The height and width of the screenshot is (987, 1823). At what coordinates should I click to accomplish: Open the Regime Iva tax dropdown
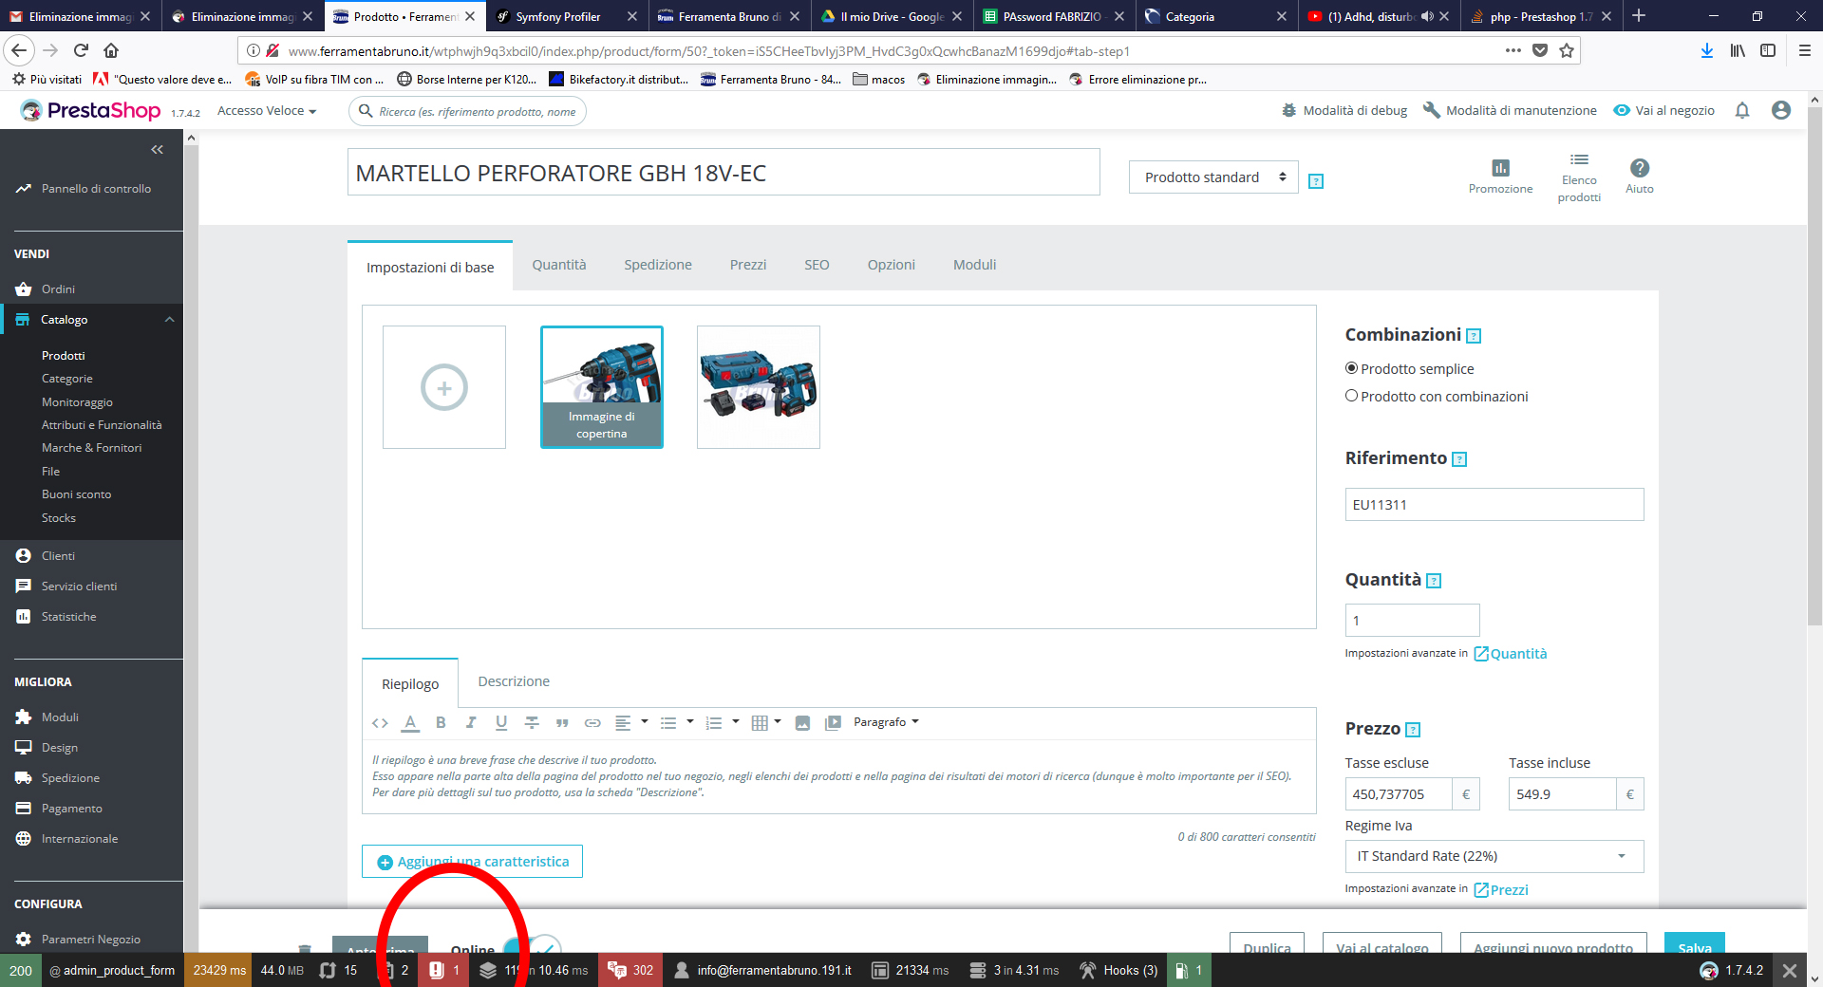click(1494, 856)
